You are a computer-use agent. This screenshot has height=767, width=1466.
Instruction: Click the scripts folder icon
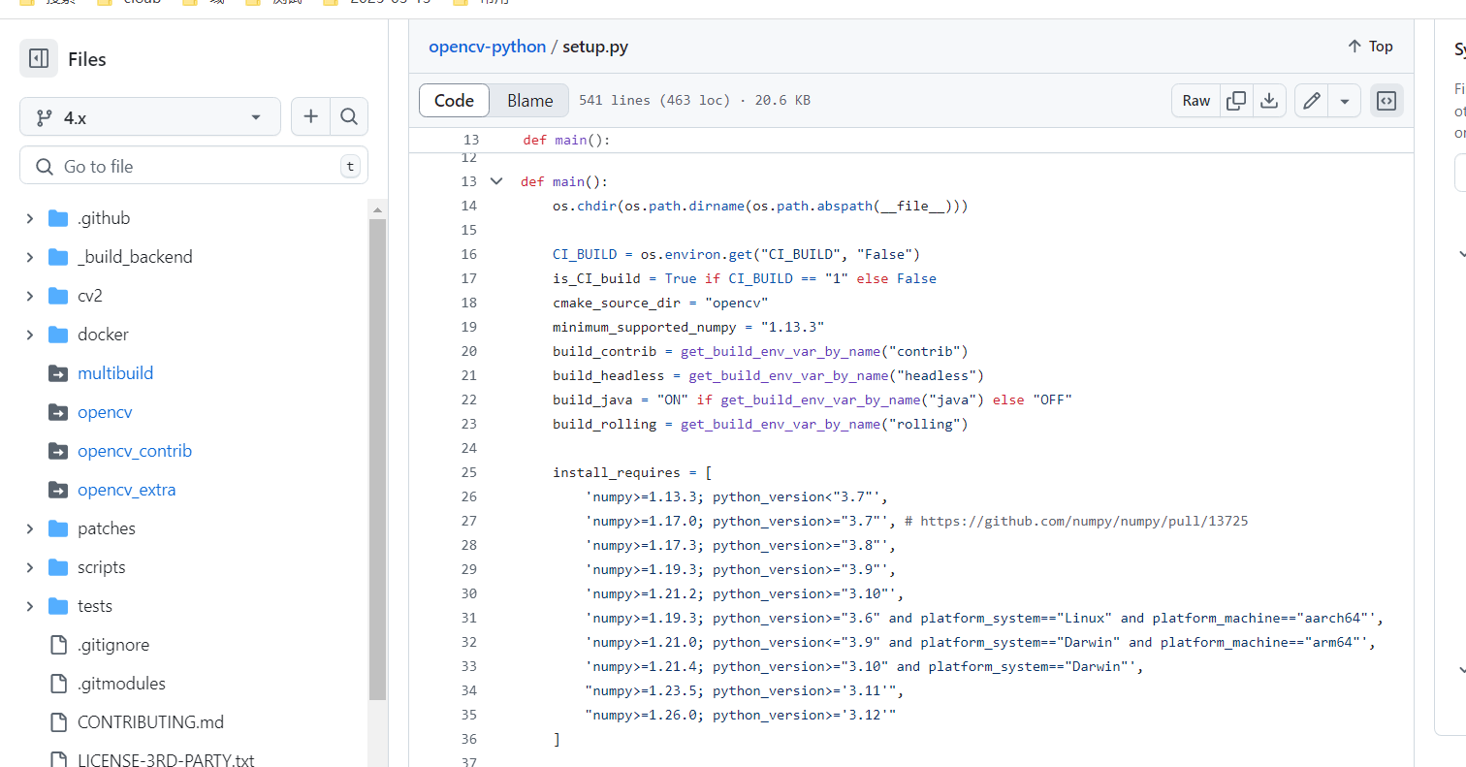(x=58, y=567)
